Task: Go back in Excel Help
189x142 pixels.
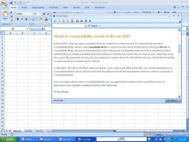Action: pyautogui.click(x=55, y=21)
